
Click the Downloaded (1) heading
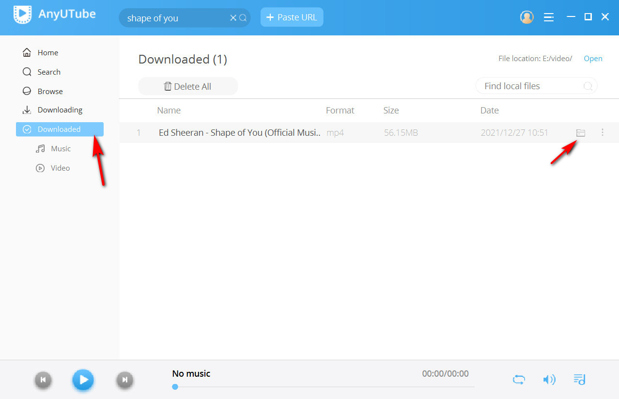[x=183, y=59]
